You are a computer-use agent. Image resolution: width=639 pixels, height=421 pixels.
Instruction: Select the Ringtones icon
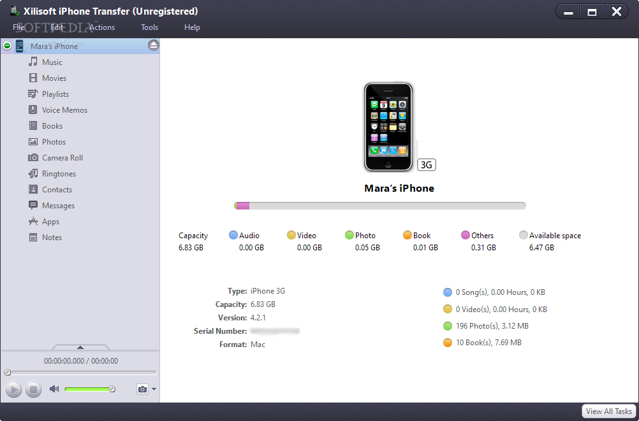33,173
